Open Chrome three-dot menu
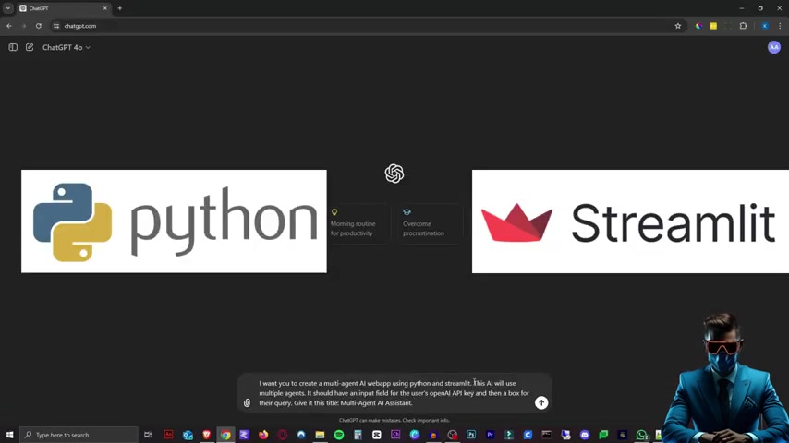789x443 pixels. click(780, 26)
